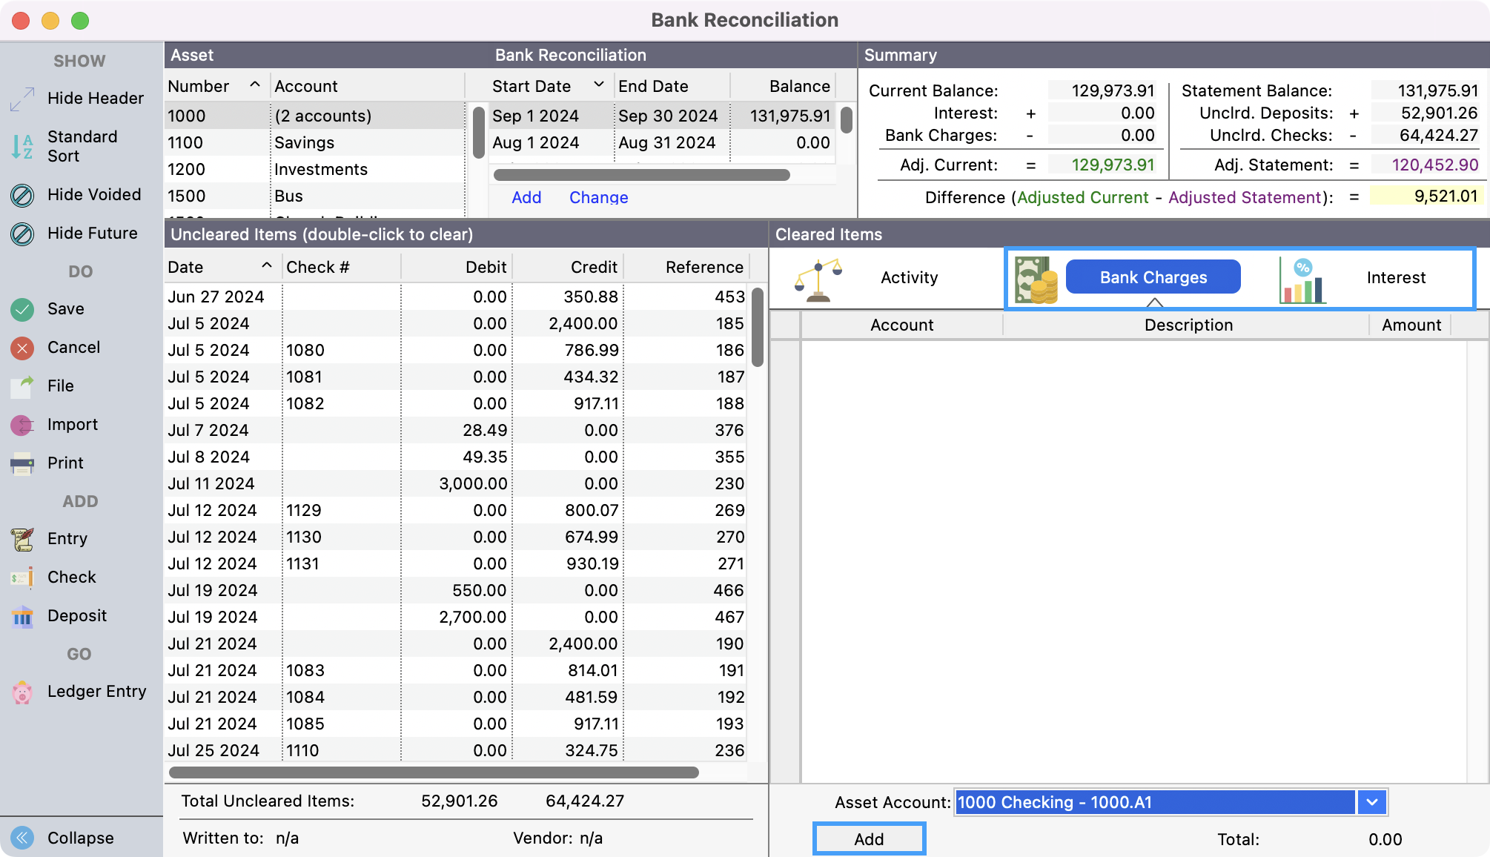
Task: Click the add Check icon
Action: (x=22, y=578)
